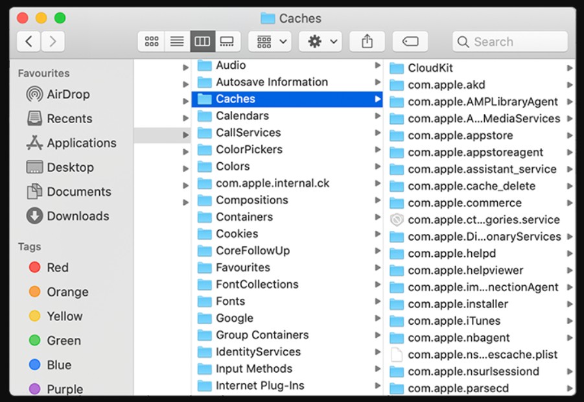
Task: Switch to gallery view
Action: 227,41
